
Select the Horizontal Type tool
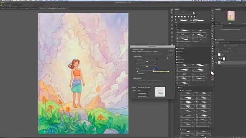[213, 54]
